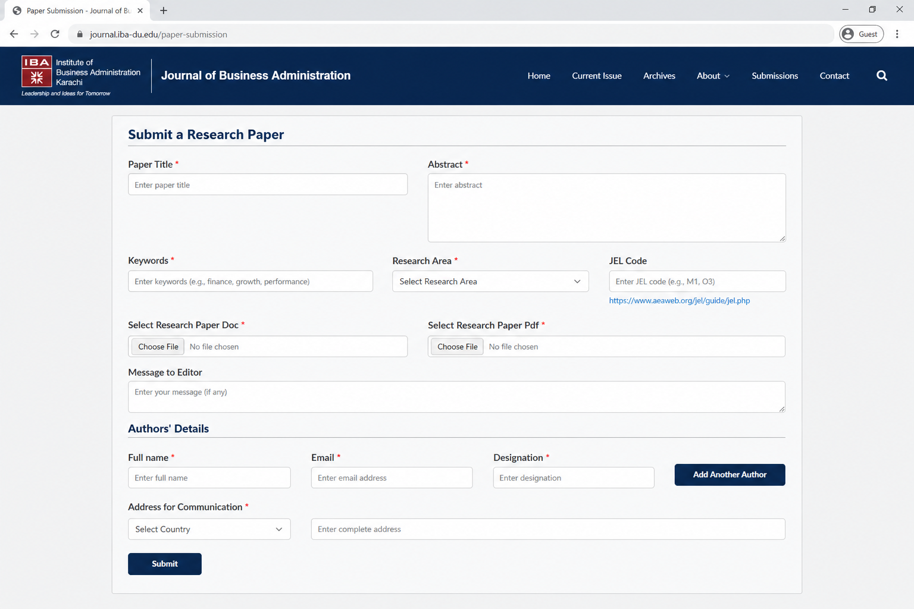Click the Message to Editor resize handle
Screen dimensions: 914x609
(x=781, y=409)
